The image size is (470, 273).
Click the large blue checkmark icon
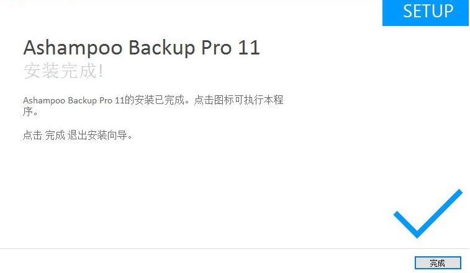(x=428, y=214)
